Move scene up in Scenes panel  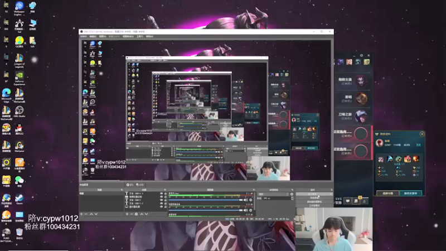(x=91, y=214)
